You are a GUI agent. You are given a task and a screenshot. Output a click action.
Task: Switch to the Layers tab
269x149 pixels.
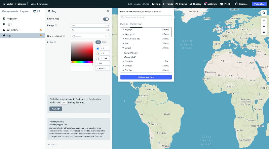(x=24, y=11)
